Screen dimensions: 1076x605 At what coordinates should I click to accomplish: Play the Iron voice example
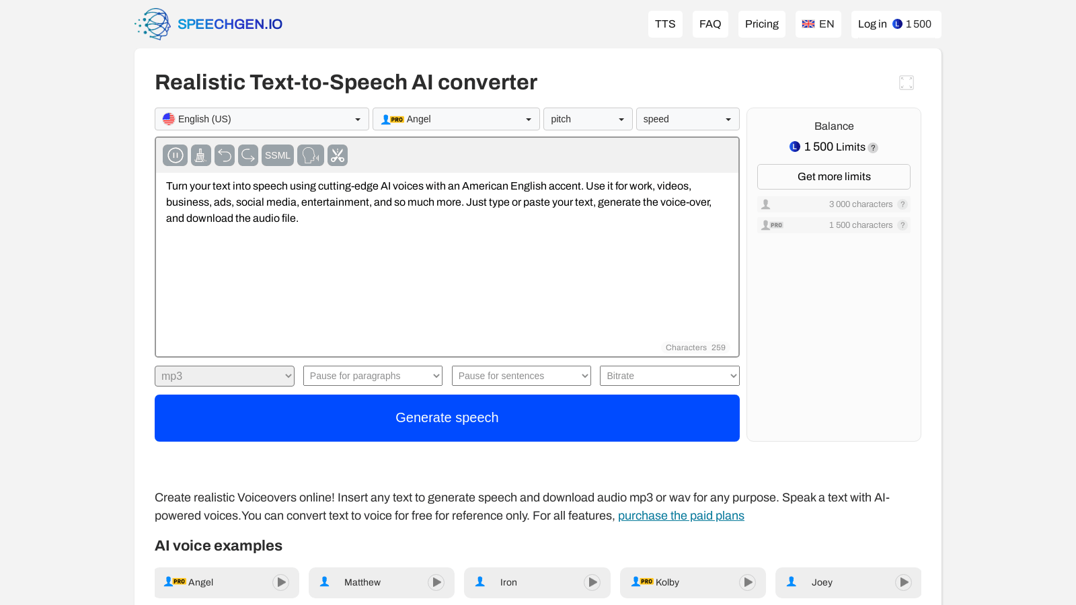tap(592, 582)
